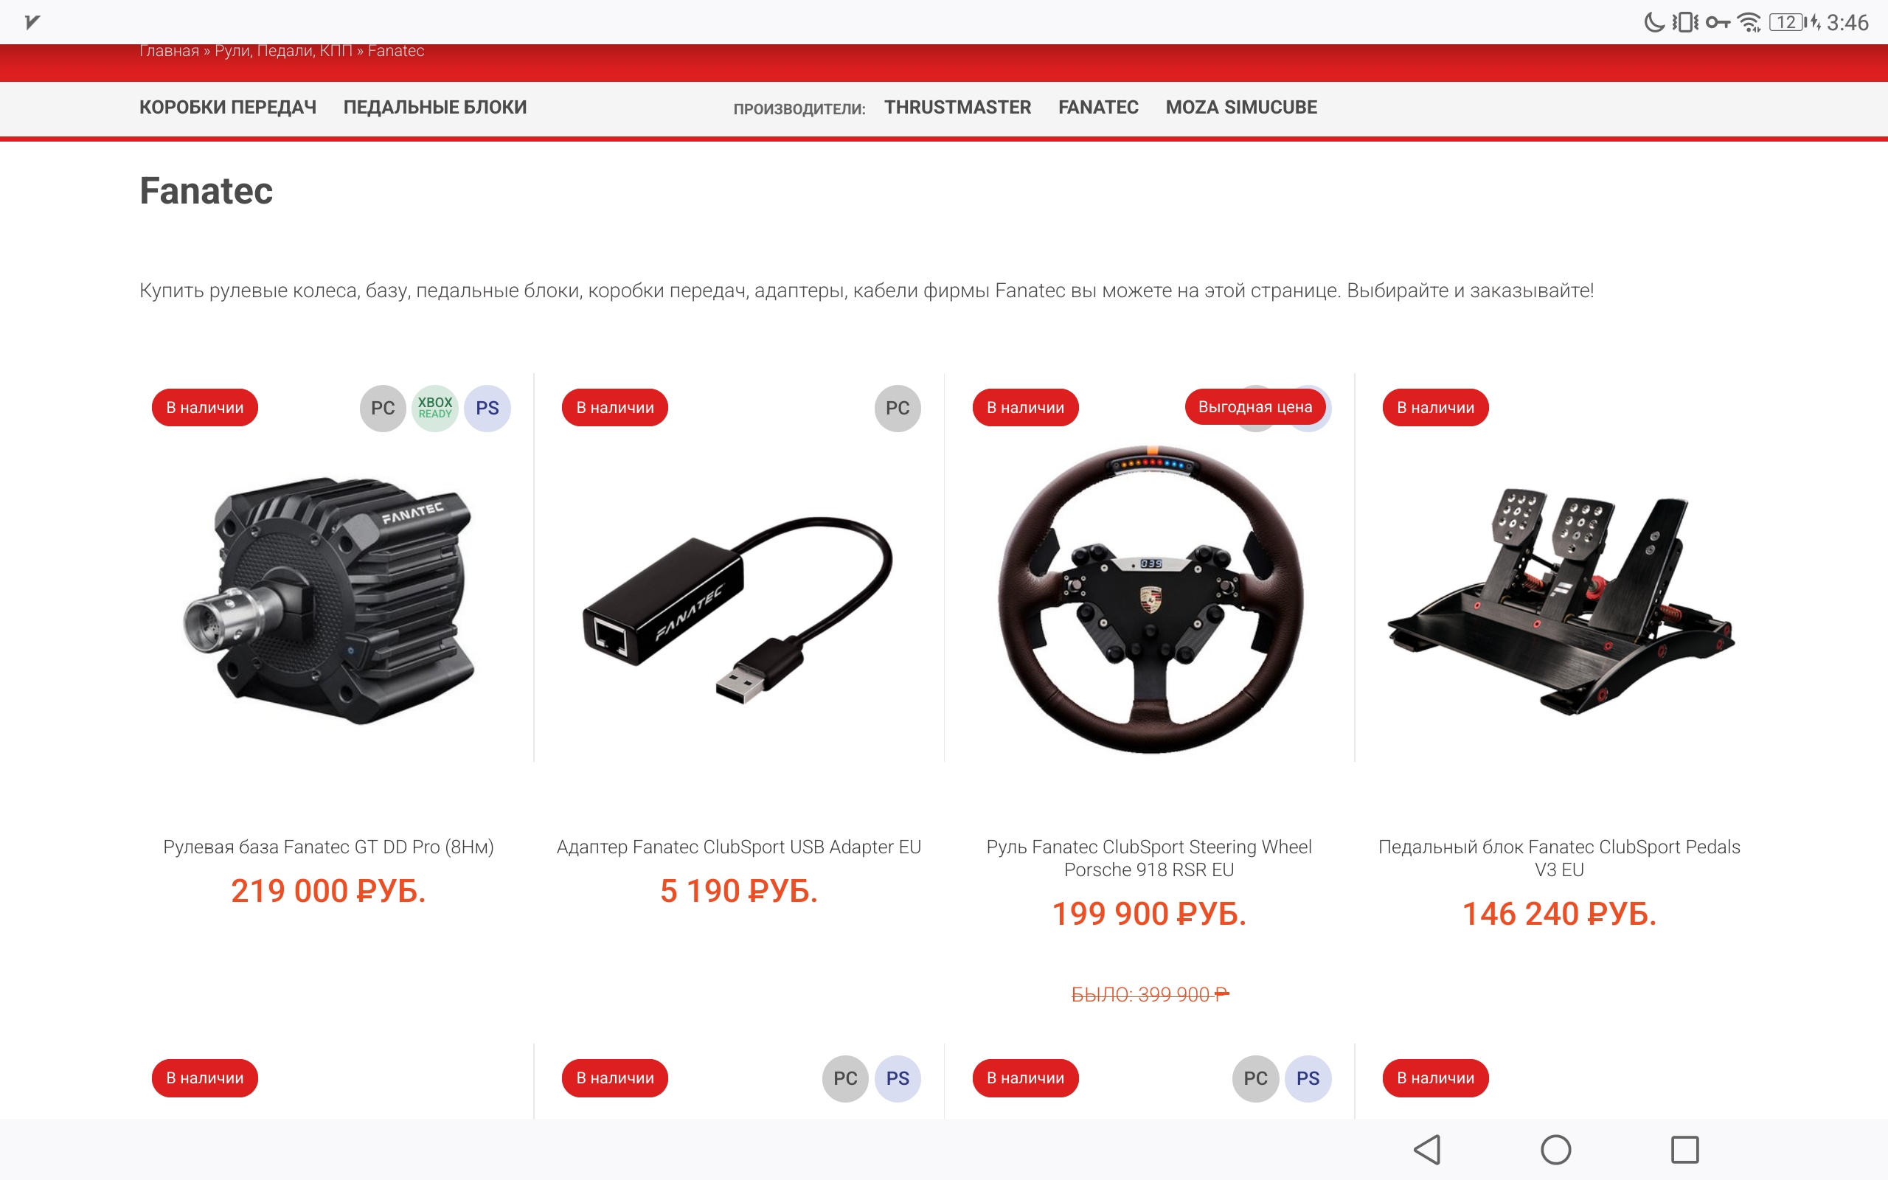This screenshot has width=1888, height=1180.
Task: Open the КОРОБКИ ПЕРЕДАЧ category
Action: coord(228,108)
